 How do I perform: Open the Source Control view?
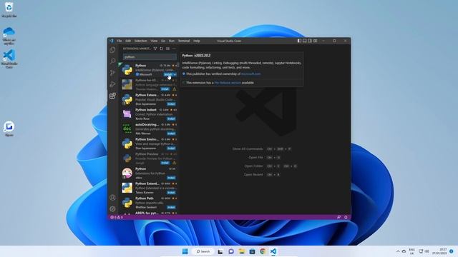click(x=112, y=73)
